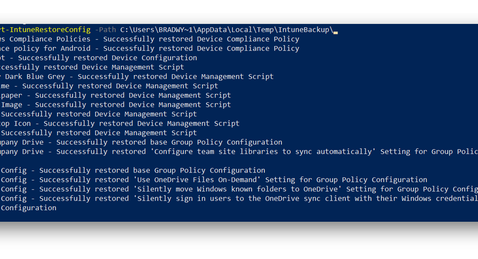Click the fourth output line, 'Device Management Script'
This screenshot has width=478, height=259.
click(92, 67)
